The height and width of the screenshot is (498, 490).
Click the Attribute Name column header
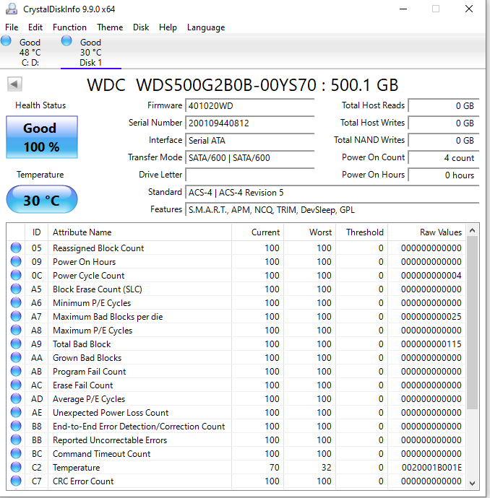pyautogui.click(x=140, y=232)
